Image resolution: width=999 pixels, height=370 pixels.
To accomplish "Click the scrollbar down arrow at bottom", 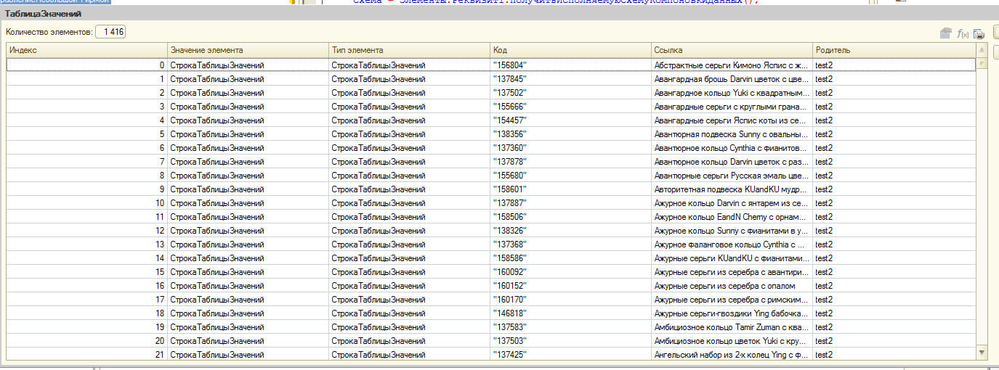I will 982,353.
